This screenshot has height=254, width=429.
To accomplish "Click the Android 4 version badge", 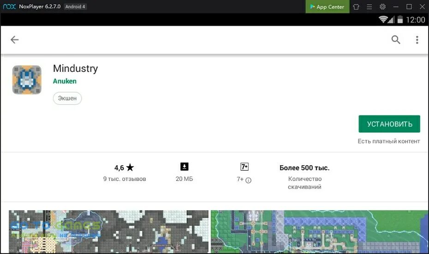I will [75, 6].
